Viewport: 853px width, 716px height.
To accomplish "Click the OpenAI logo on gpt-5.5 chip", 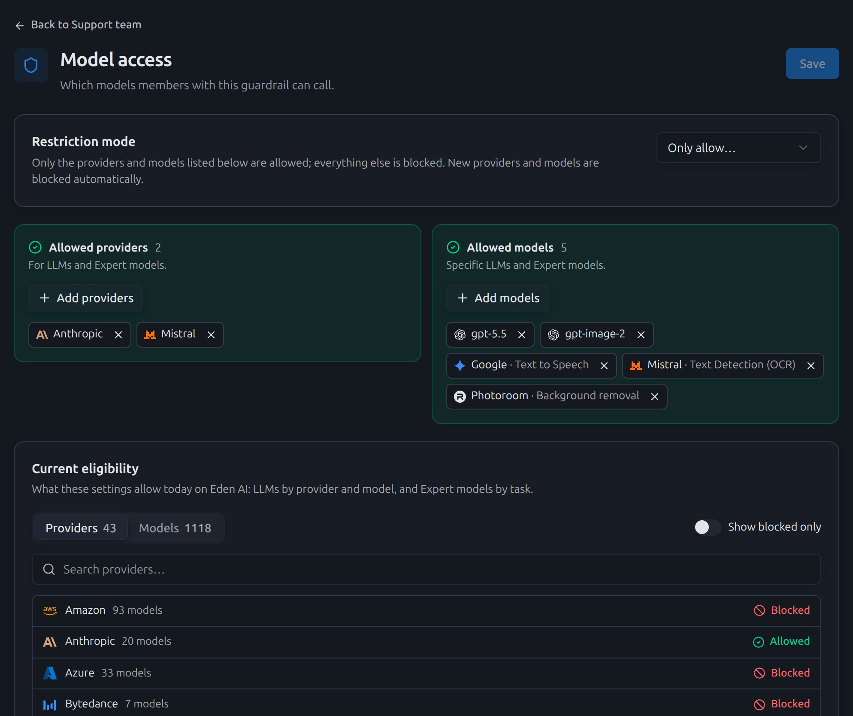I will [x=460, y=335].
